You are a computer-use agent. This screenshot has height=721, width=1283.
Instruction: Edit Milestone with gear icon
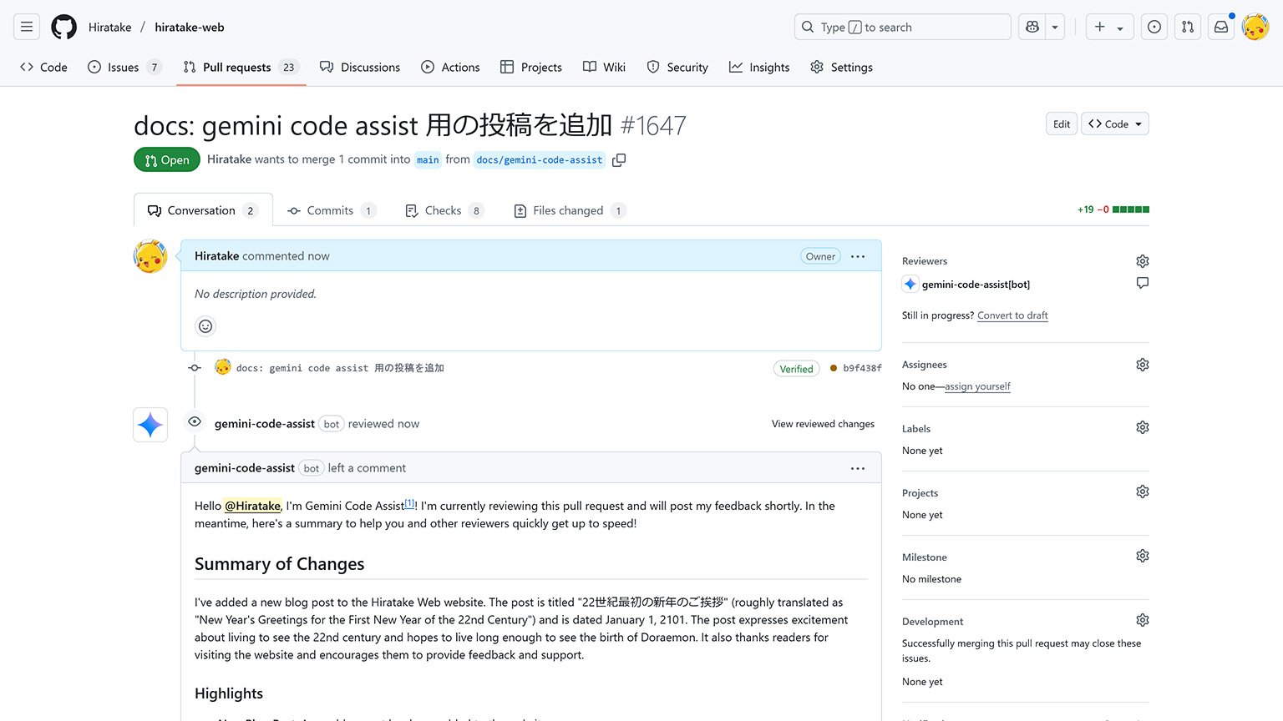(1143, 556)
